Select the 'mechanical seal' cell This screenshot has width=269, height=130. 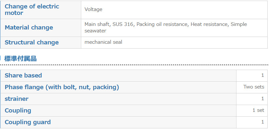pos(174,42)
